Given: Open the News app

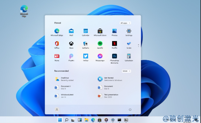Looking at the screenshot, I should (x=57, y=58).
